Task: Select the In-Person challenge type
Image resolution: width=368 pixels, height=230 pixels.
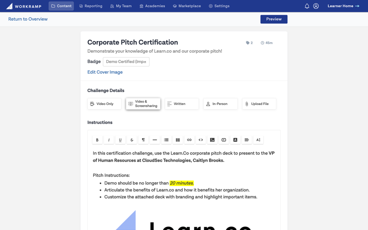Action: [x=220, y=104]
